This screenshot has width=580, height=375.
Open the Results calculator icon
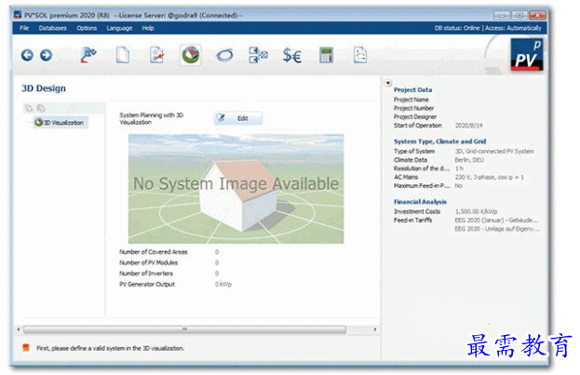[x=326, y=55]
